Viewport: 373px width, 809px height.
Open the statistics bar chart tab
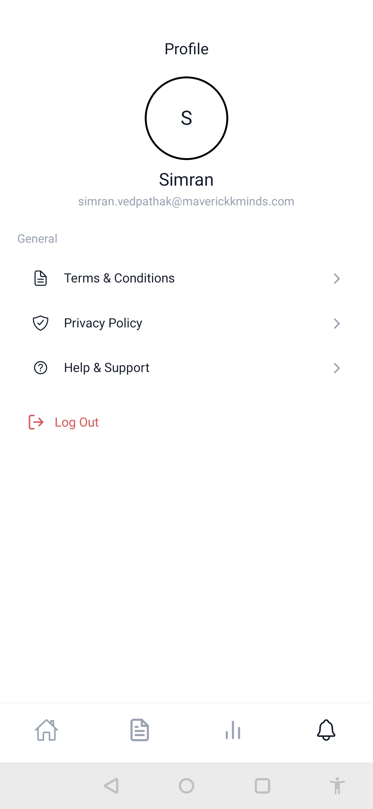(x=233, y=730)
